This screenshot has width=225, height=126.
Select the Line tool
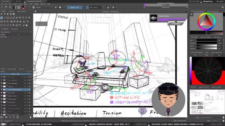(x=5, y=18)
